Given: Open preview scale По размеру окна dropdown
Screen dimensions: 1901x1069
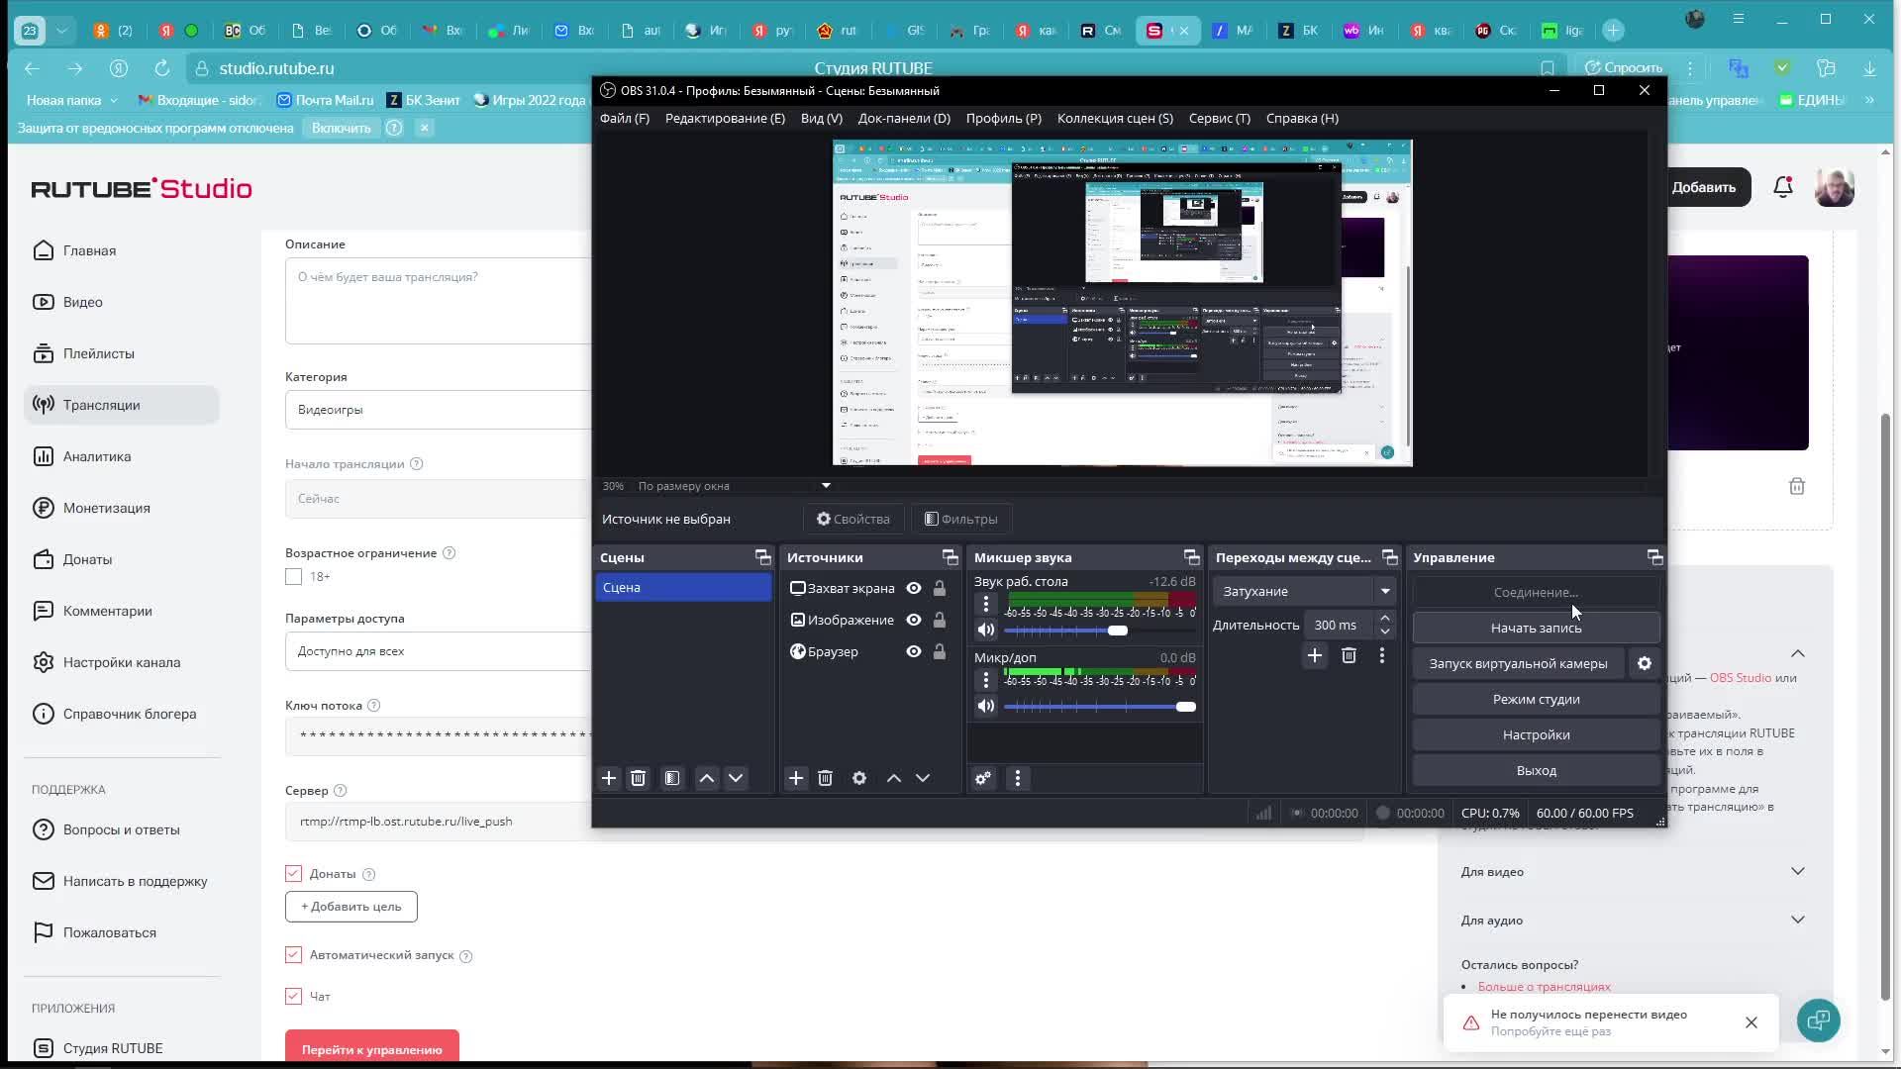Looking at the screenshot, I should click(x=733, y=486).
